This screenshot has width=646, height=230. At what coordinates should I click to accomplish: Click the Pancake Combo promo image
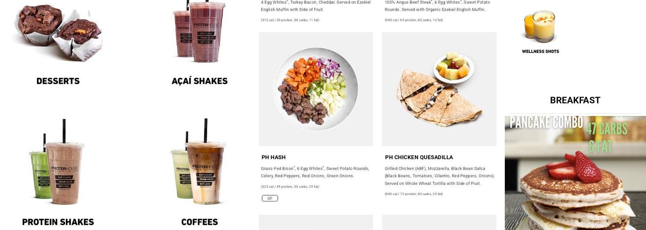575,173
